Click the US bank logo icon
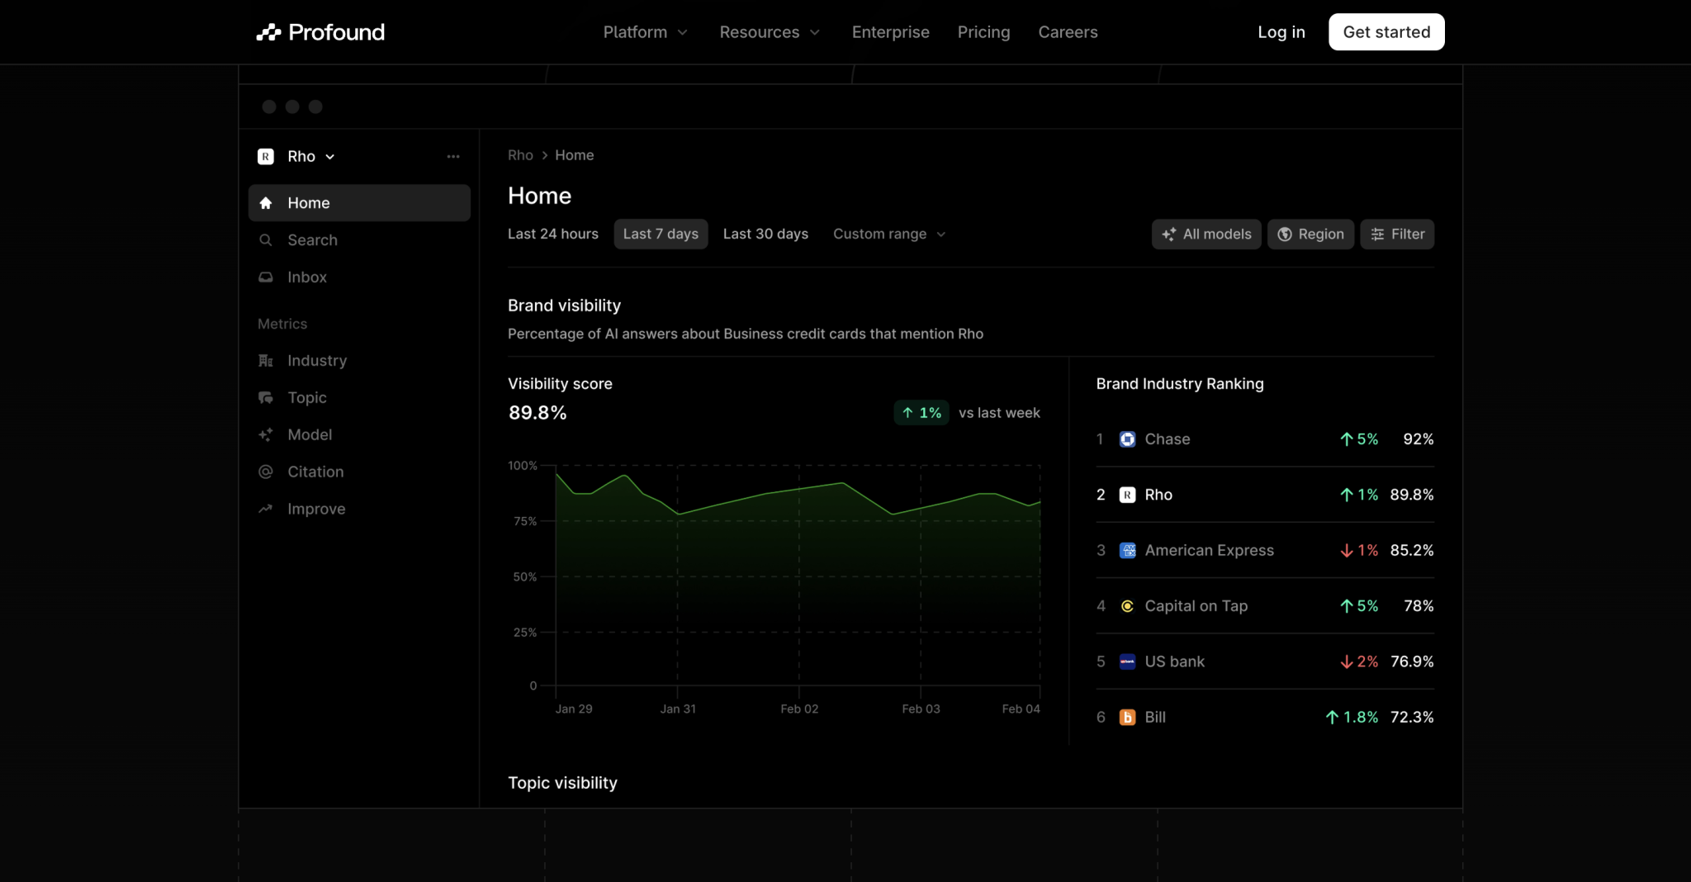The height and width of the screenshot is (882, 1691). click(x=1127, y=661)
